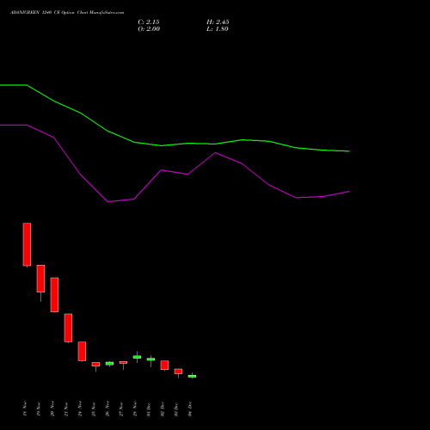Click the high value H: 2.45
Screen dimensions: 430x430
[x=218, y=22]
